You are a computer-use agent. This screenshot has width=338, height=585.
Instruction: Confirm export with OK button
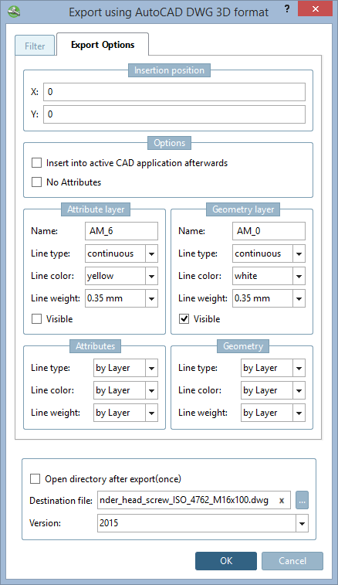(x=226, y=561)
